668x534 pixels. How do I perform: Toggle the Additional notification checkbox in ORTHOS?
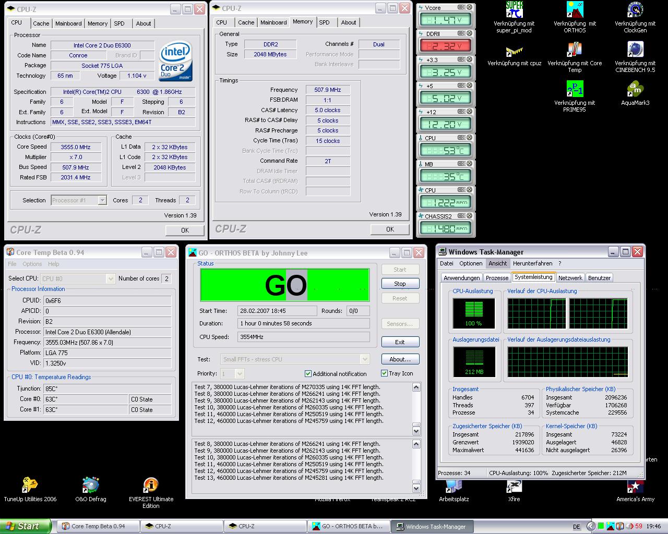point(308,373)
